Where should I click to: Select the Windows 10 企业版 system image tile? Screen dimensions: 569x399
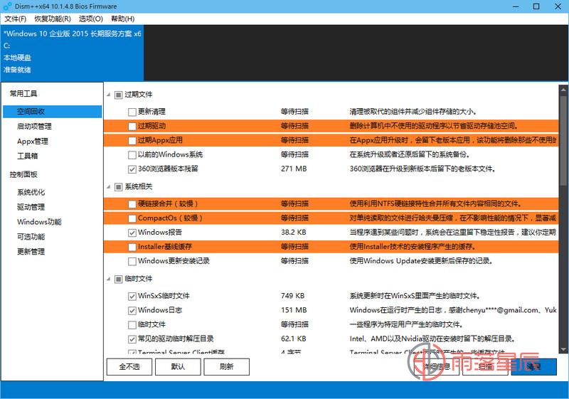tap(73, 52)
